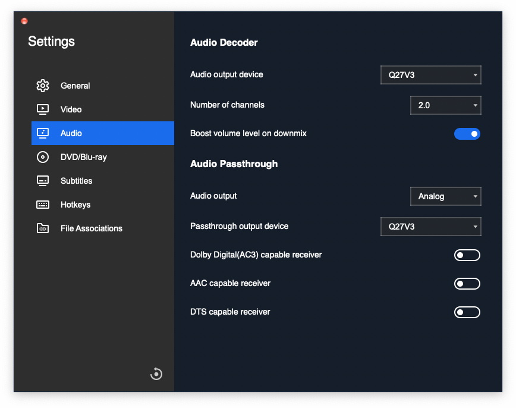
Task: Go to File Associations settings
Action: (x=103, y=228)
